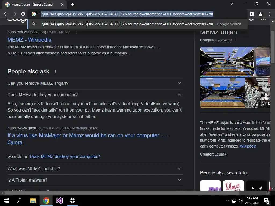Click the 'I love' related search thumbnail
Image resolution: width=275 pixels, height=206 pixels.
point(233,186)
